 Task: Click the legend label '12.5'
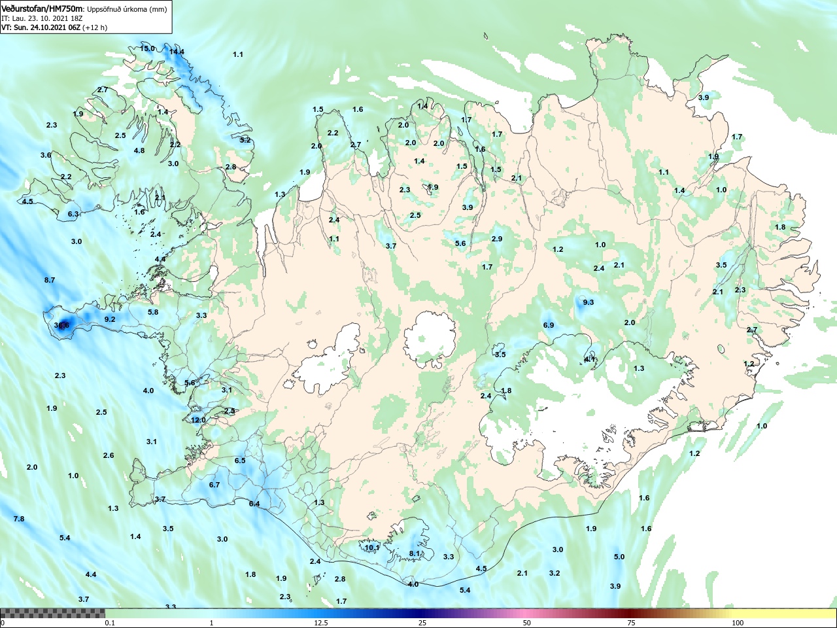click(321, 623)
